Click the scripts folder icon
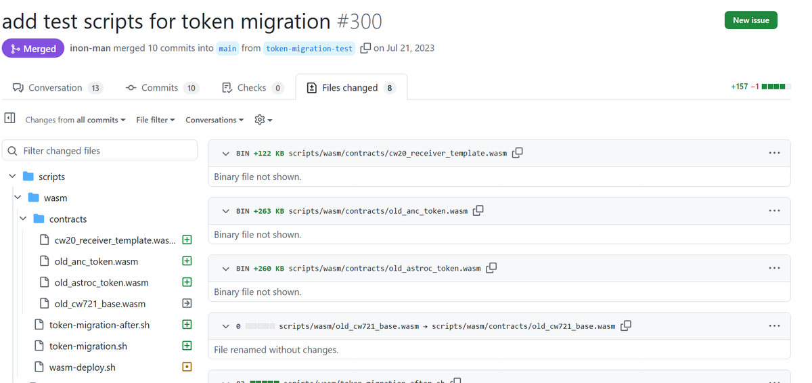The image size is (812, 383). pyautogui.click(x=28, y=177)
